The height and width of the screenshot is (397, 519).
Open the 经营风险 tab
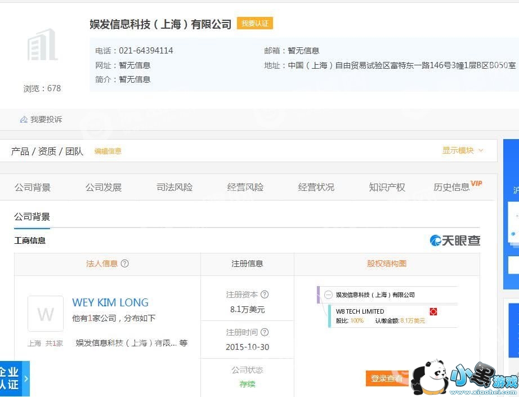(245, 188)
